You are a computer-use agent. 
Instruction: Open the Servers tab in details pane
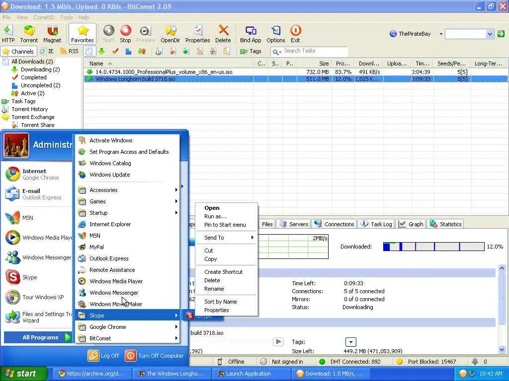(294, 224)
